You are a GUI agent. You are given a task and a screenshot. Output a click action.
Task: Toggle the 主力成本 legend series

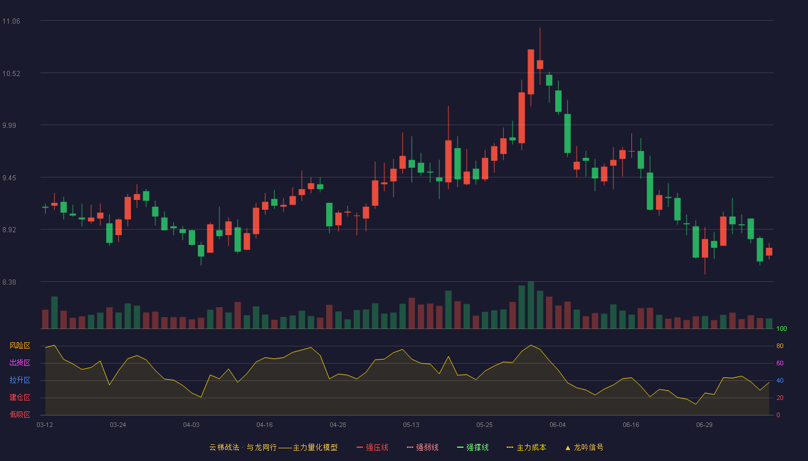coord(526,447)
